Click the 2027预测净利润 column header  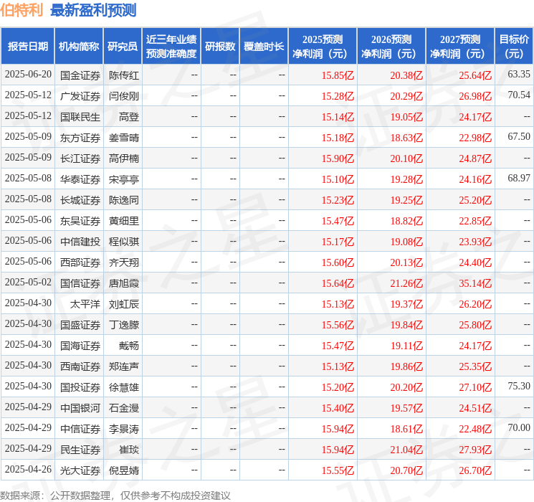460,47
